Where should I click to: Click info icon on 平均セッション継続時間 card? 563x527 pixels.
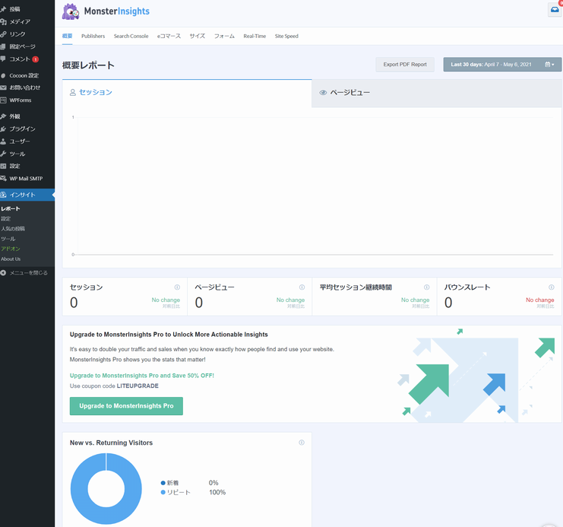[426, 287]
